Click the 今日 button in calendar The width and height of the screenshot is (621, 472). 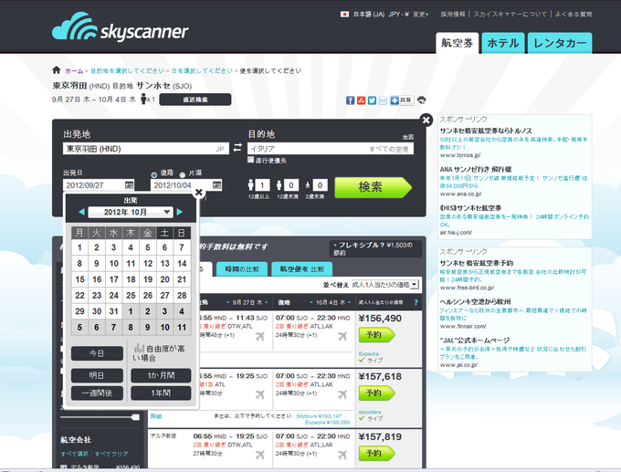[97, 353]
